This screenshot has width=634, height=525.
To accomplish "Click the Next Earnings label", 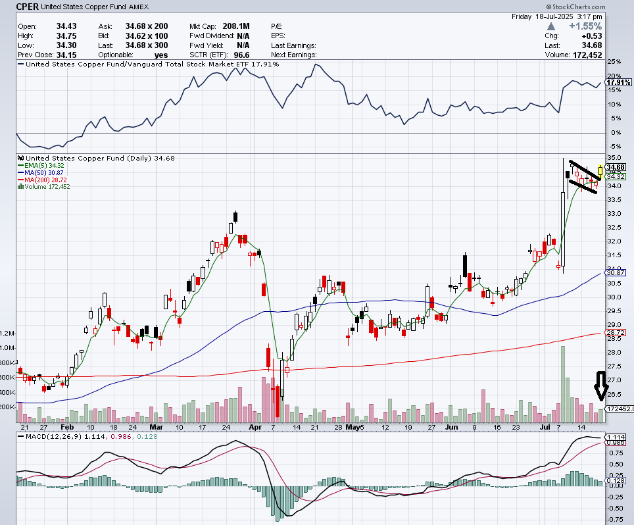I will point(294,55).
